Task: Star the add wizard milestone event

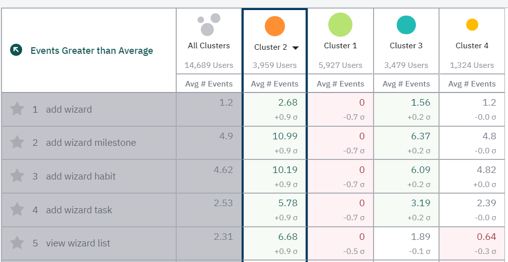Action: [18, 142]
